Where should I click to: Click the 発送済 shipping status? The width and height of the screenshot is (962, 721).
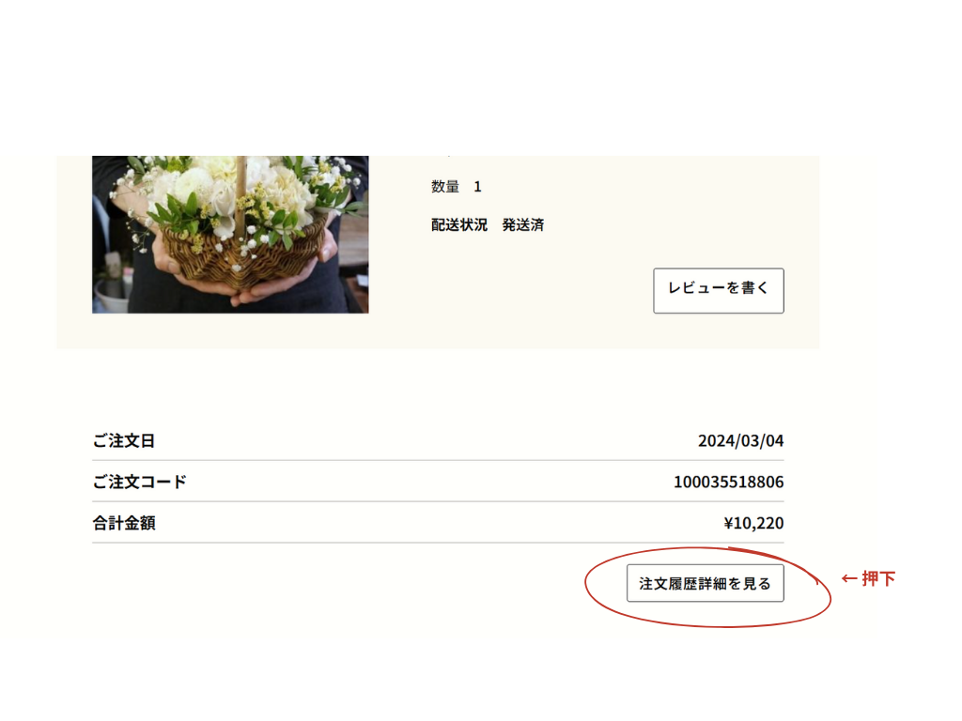click(x=522, y=225)
